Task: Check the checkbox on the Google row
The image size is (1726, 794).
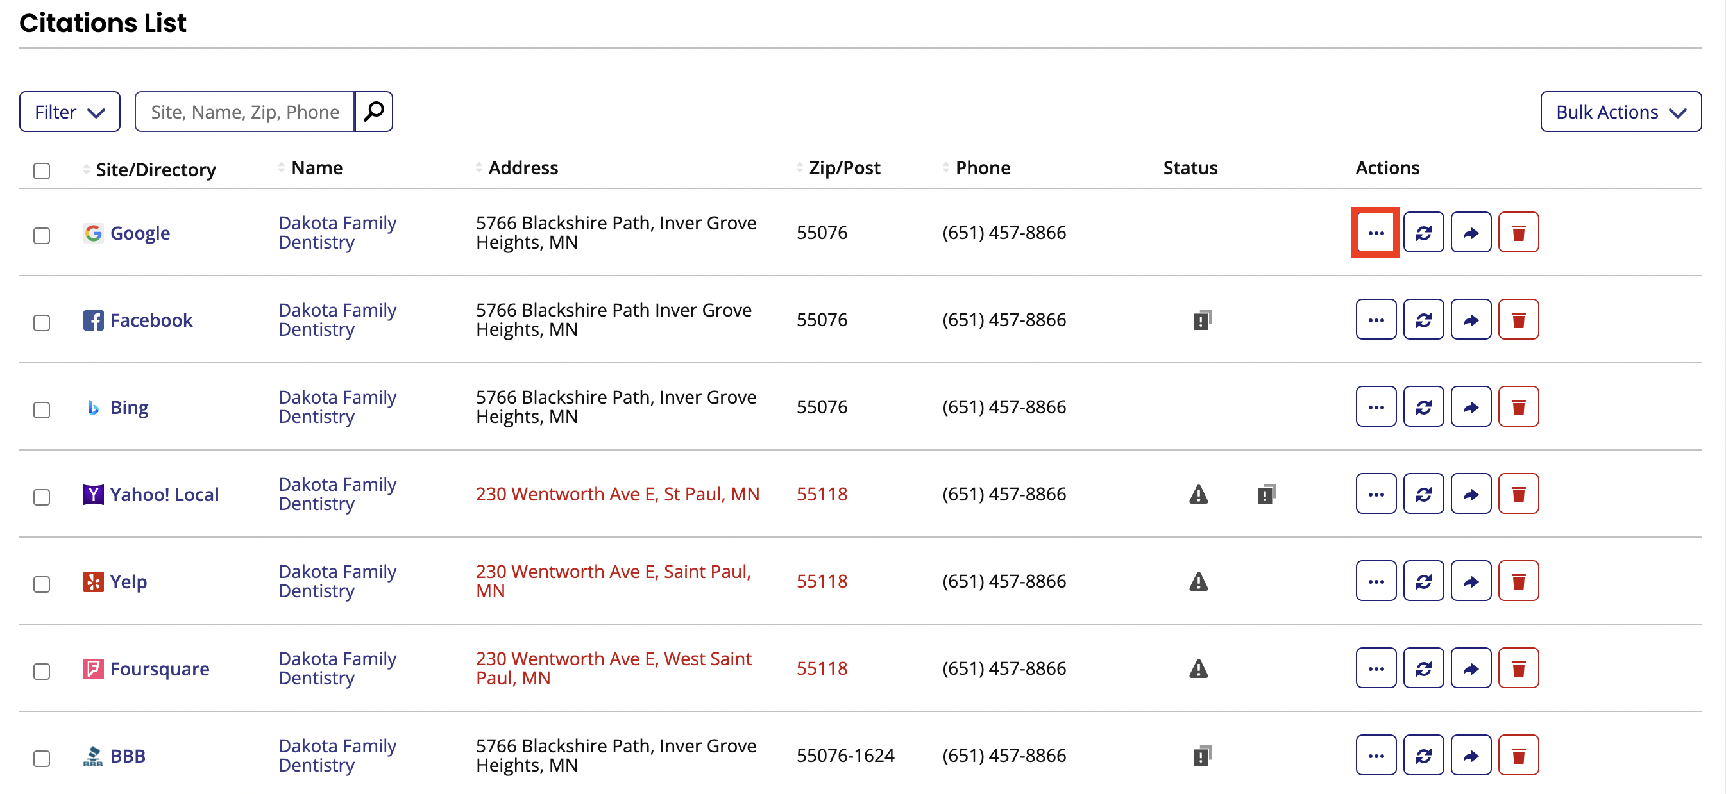Action: [42, 236]
